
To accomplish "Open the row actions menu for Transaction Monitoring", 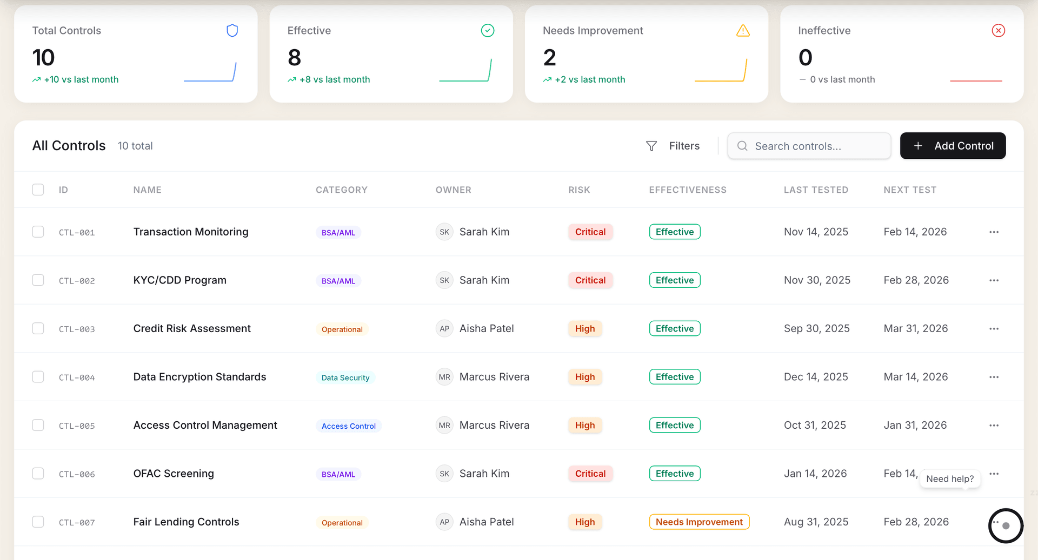I will point(994,232).
